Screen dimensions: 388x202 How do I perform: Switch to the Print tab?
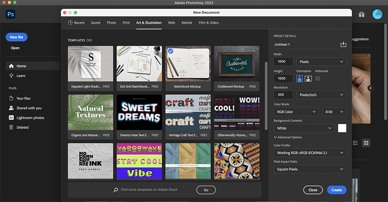point(126,23)
